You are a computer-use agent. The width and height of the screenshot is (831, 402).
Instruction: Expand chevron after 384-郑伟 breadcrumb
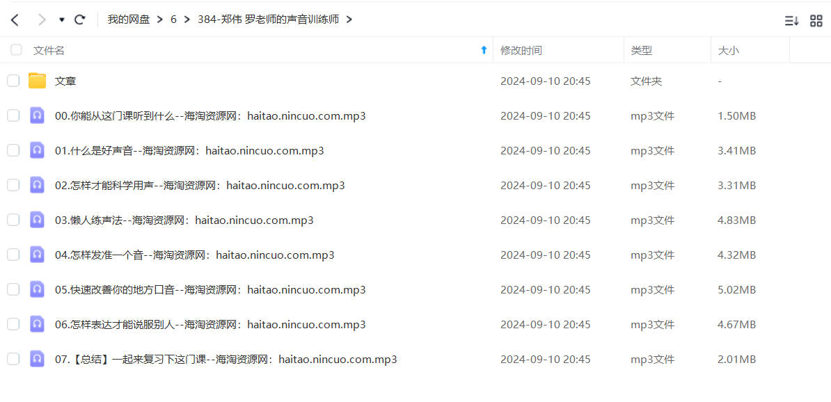point(349,20)
